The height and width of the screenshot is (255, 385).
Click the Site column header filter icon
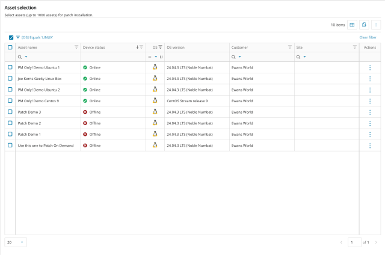355,47
